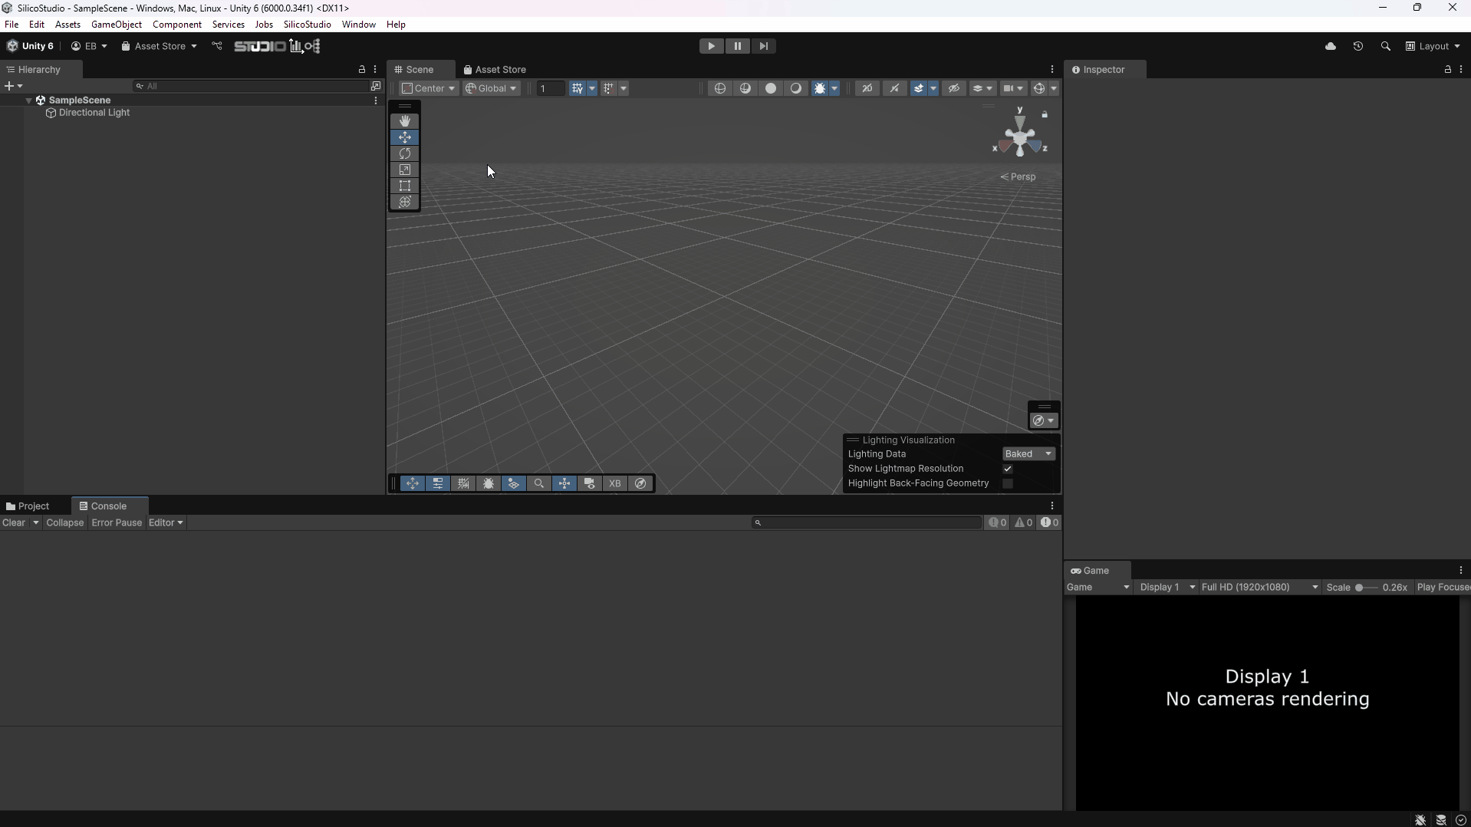The image size is (1471, 827).
Task: Open Unity Cloud icon in toolbar
Action: (1331, 46)
